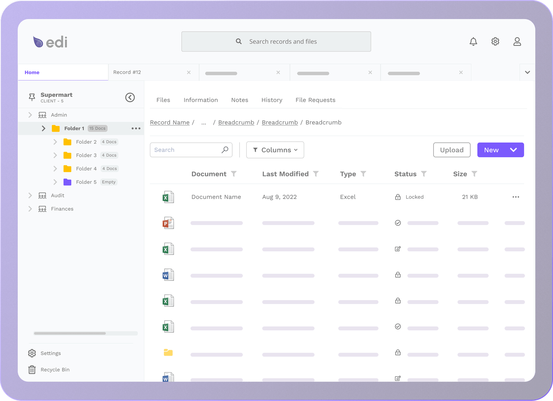
Task: Click the Recycle Bin trash icon
Action: coord(32,370)
